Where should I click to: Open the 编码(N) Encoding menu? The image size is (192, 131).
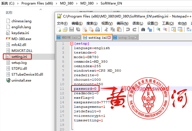(122, 23)
